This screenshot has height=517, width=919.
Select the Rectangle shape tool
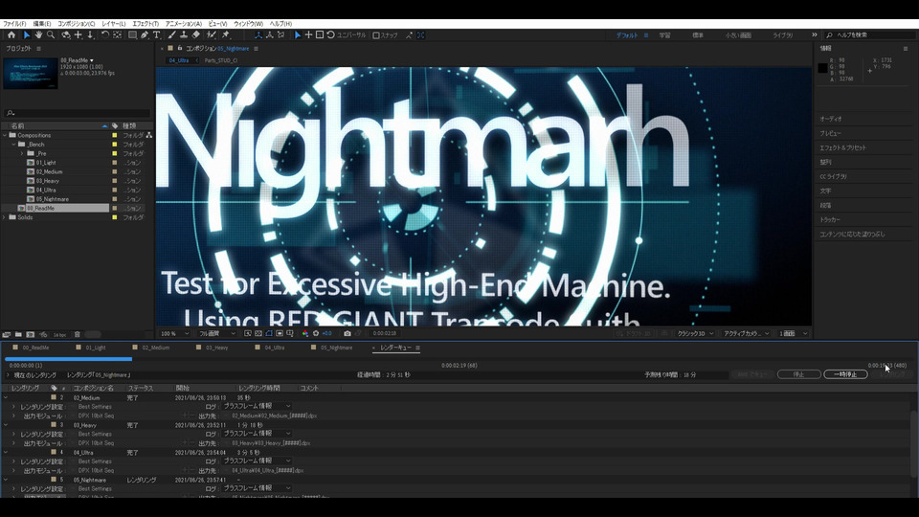(x=132, y=35)
